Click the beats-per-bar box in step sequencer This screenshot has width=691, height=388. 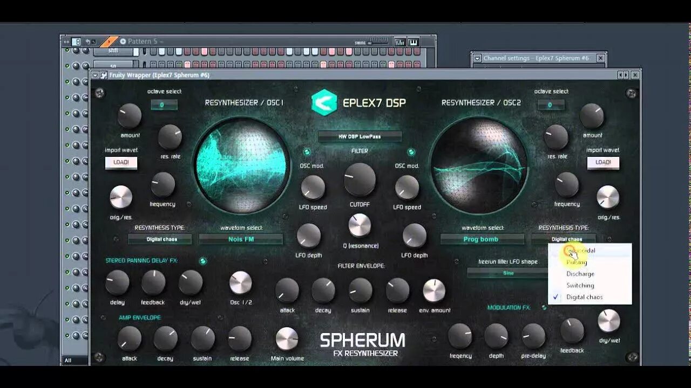tap(76, 41)
